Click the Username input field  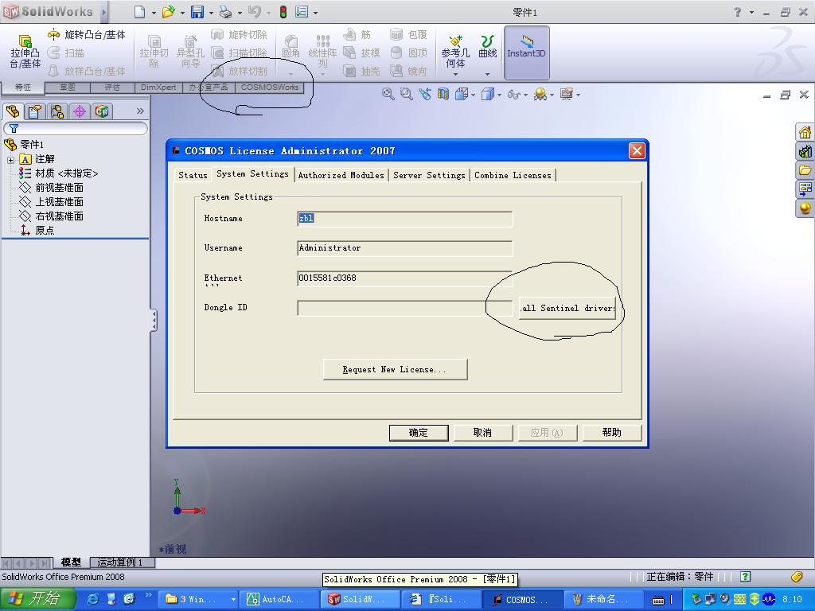click(405, 248)
